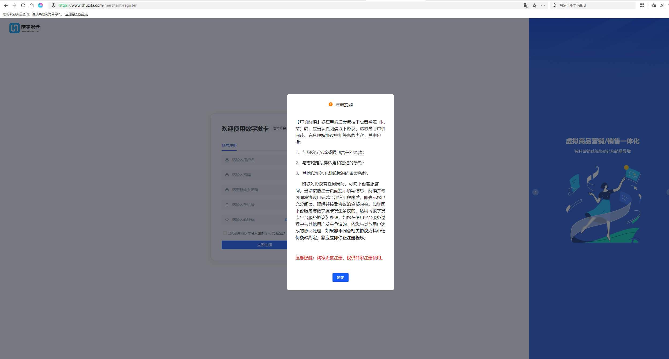The height and width of the screenshot is (359, 669).
Task: Click the 请输入用户名 field
Action: coord(254,160)
